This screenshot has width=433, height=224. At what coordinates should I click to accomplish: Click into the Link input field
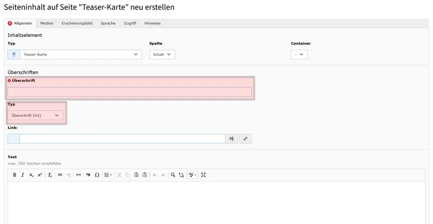click(x=122, y=139)
